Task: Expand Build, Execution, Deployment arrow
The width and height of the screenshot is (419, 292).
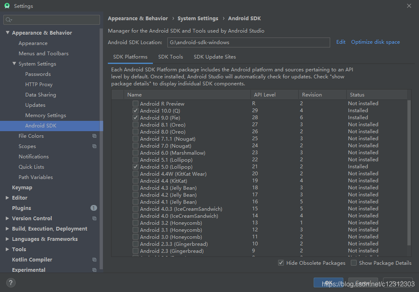Action: (7, 228)
